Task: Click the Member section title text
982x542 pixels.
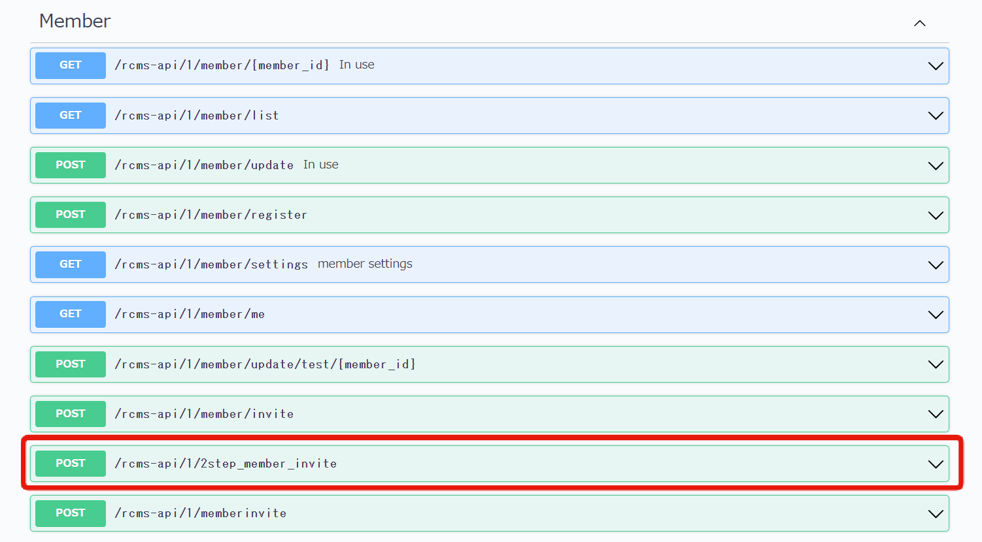Action: (74, 22)
